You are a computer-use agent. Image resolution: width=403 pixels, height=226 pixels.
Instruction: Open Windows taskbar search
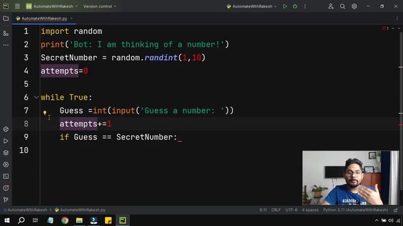[x=21, y=220]
